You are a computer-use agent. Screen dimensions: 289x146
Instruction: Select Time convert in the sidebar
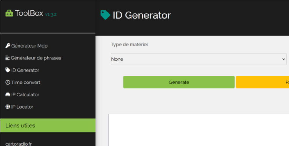point(26,83)
